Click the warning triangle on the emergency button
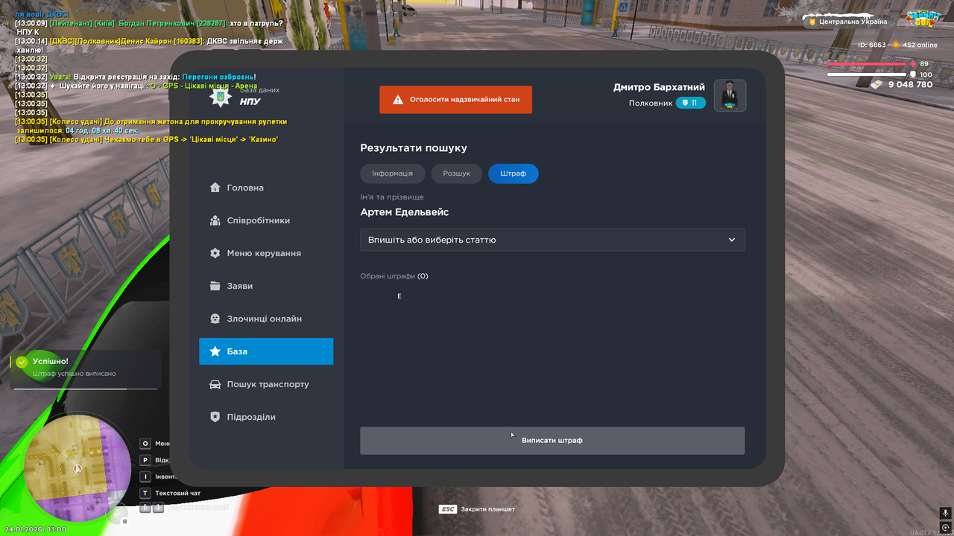954x536 pixels. (398, 99)
